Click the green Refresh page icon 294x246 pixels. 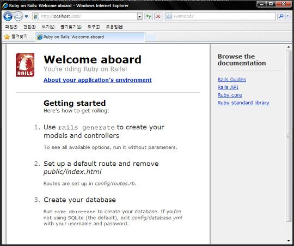(x=149, y=16)
